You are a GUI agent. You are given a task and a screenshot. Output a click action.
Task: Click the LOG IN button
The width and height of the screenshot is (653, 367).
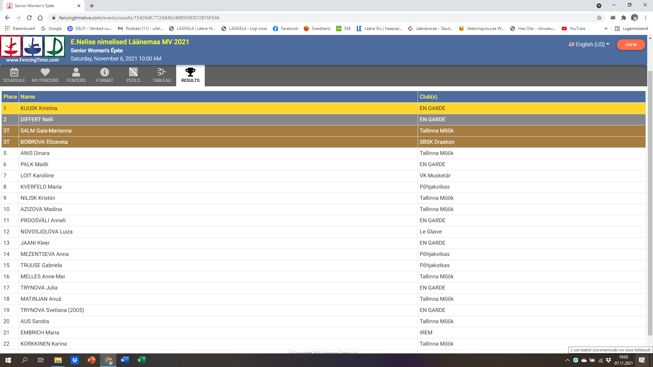[x=631, y=45]
